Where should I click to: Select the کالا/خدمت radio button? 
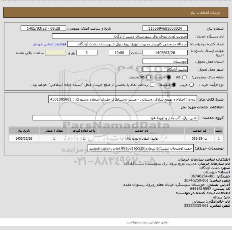(x=148, y=77)
